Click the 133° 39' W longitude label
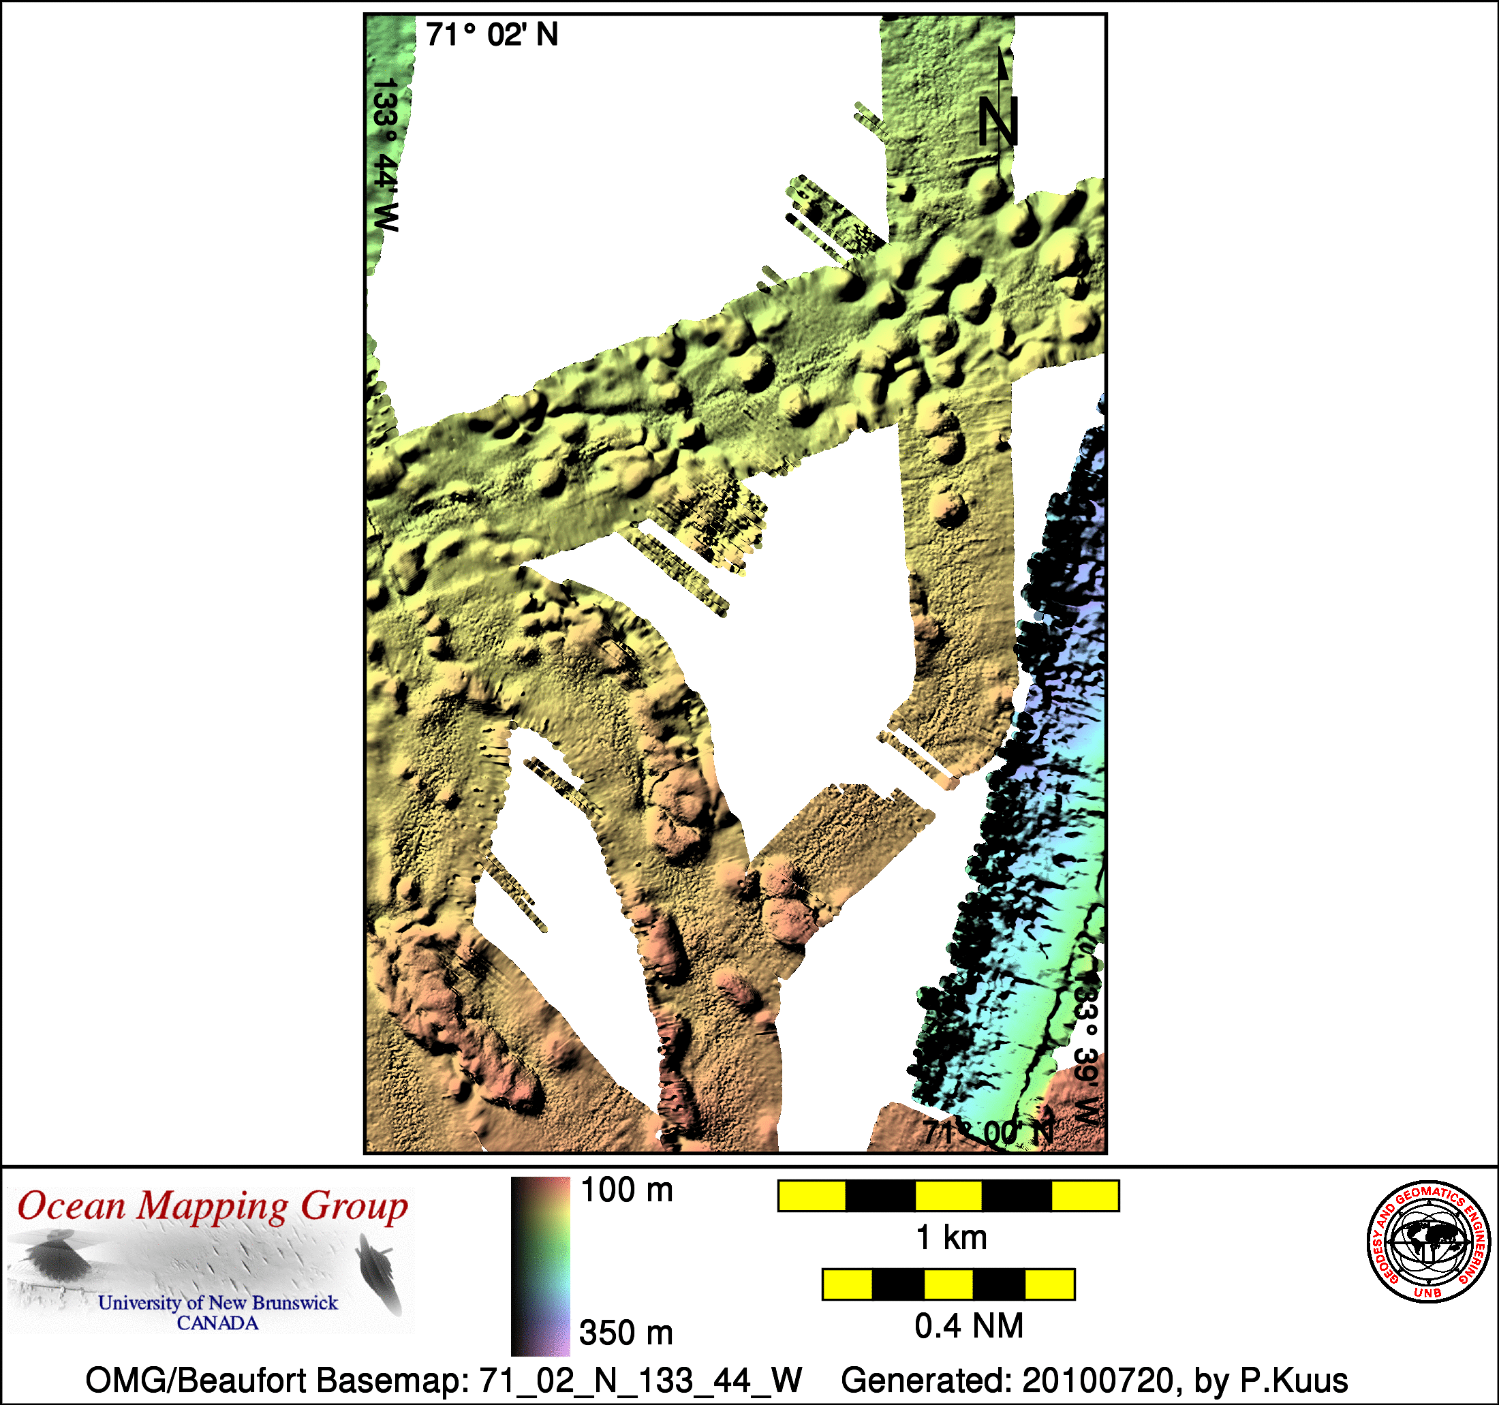Screen dimensions: 1499x1405 [1087, 1047]
